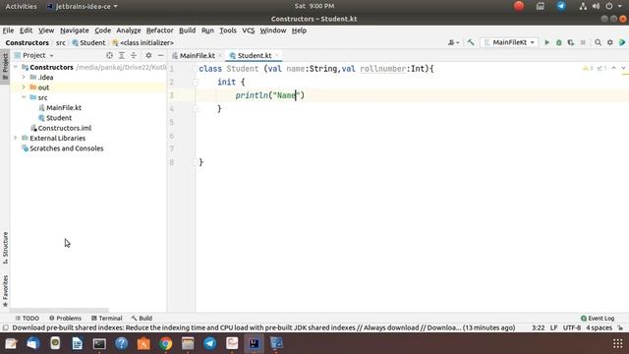The height and width of the screenshot is (354, 629).
Task: Close the Student.kt tab
Action: 277,55
